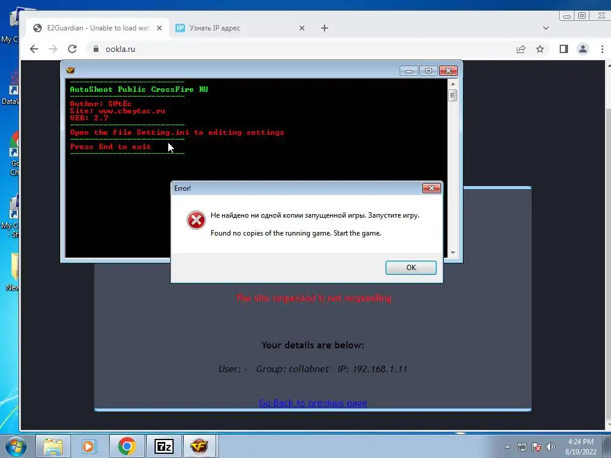Restore down the Chrome window
Screen dimensions: 611x458
pyautogui.click(x=582, y=16)
